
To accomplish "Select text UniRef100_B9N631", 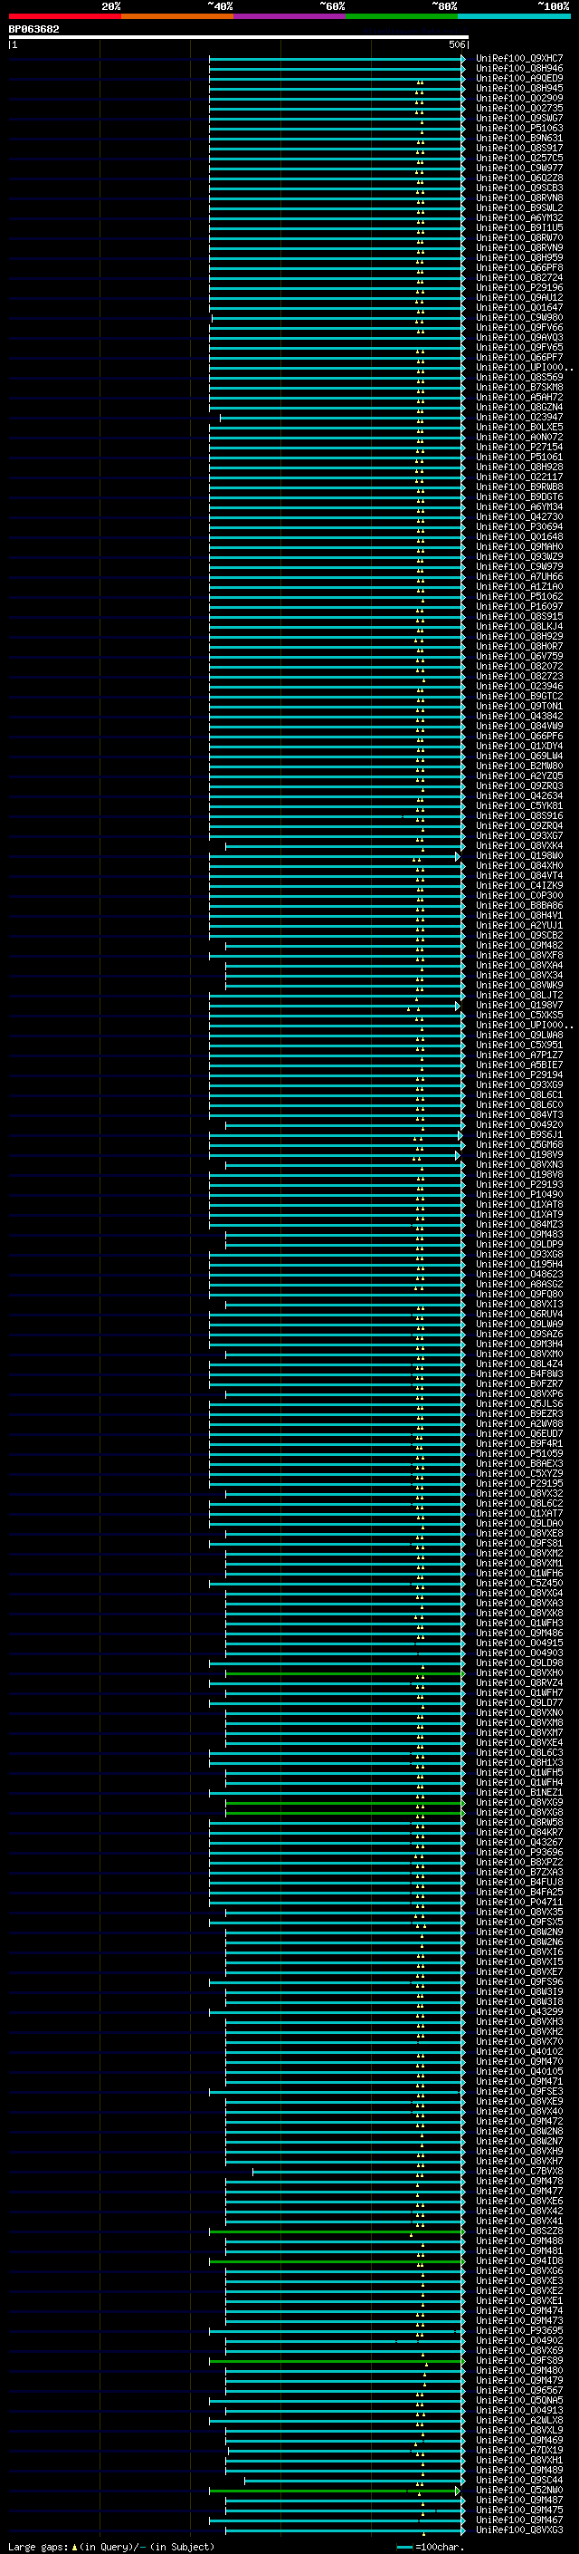I will tap(519, 138).
